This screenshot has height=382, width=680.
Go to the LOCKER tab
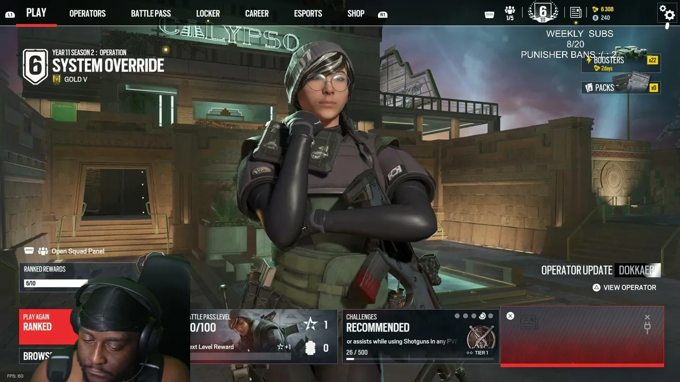[x=208, y=14]
